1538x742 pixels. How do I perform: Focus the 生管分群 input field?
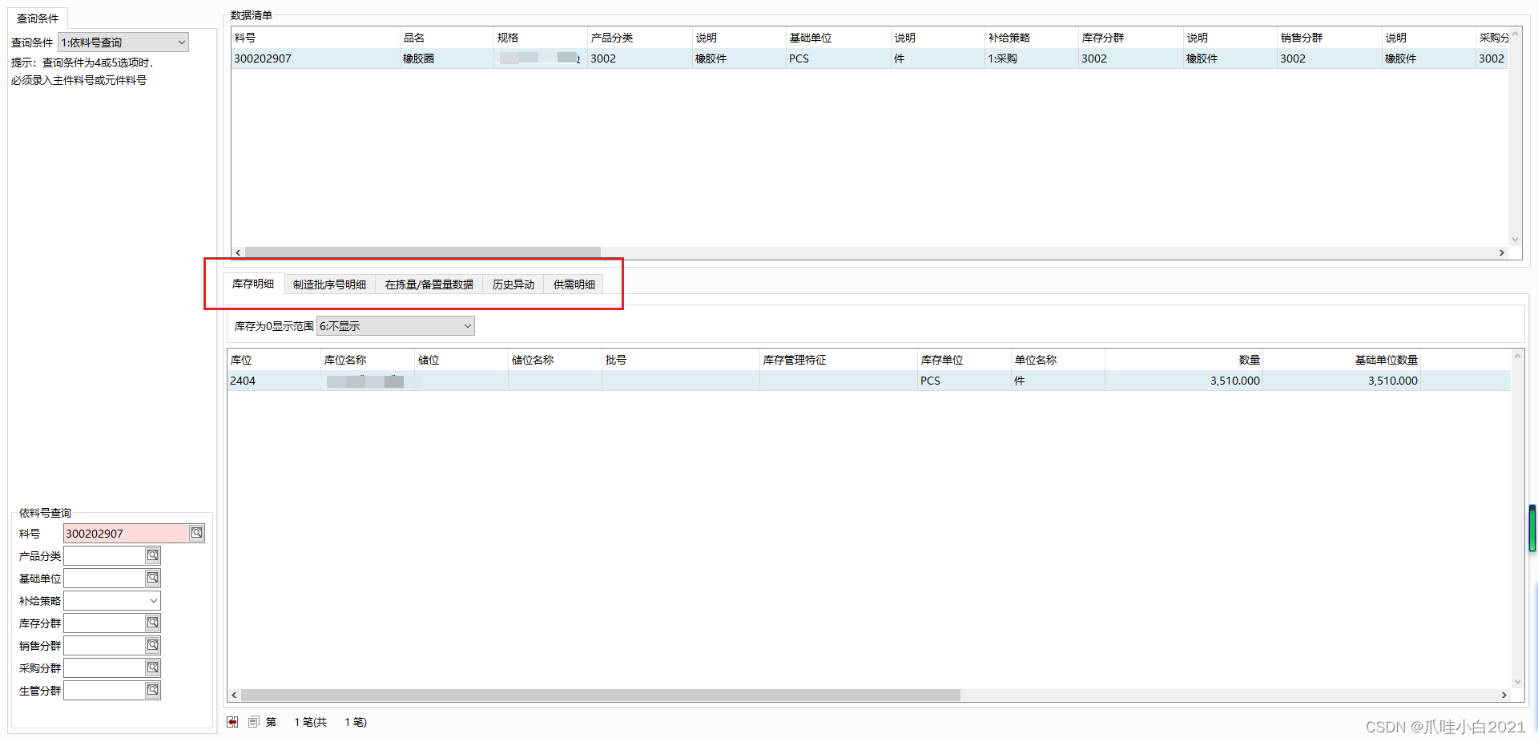pyautogui.click(x=104, y=690)
